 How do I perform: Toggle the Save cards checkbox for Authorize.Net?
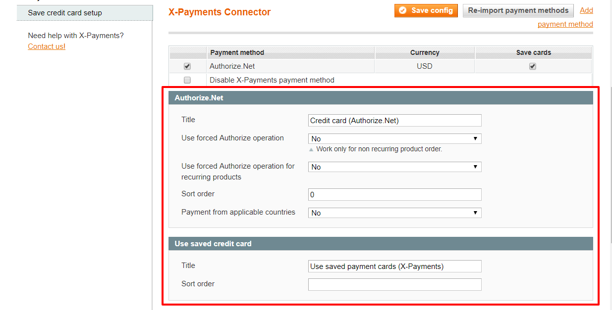coord(533,66)
